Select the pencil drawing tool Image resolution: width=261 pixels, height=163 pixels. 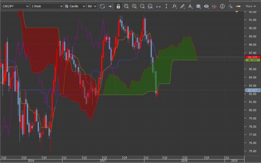[x=182, y=6]
